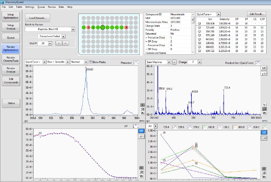Toggle the y b fragment ion button

[264, 73]
